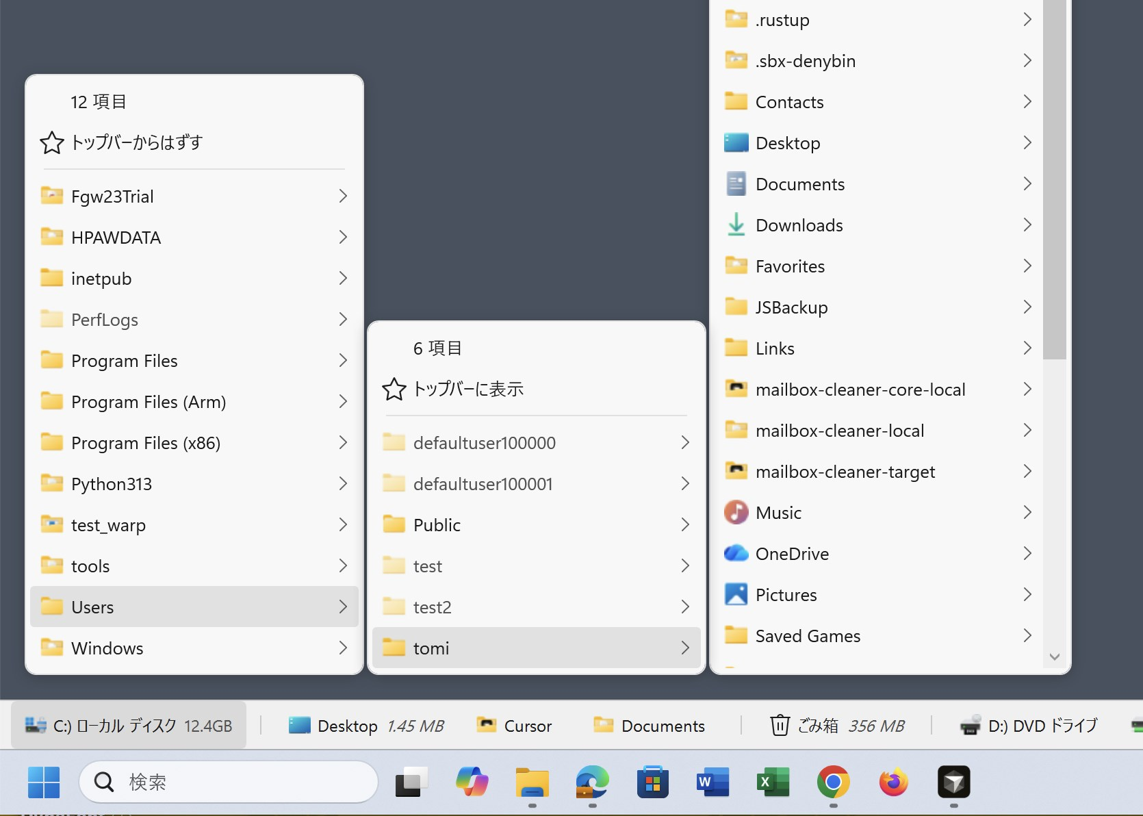The image size is (1143, 816).
Task: Launch Firefox from the taskbar
Action: pos(894,782)
